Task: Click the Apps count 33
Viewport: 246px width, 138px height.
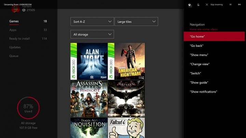Action: point(45,30)
